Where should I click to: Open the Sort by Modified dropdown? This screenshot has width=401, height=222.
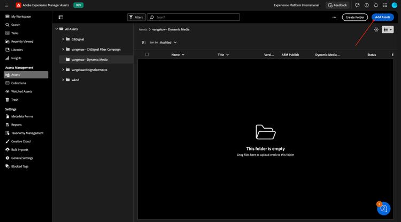(168, 43)
